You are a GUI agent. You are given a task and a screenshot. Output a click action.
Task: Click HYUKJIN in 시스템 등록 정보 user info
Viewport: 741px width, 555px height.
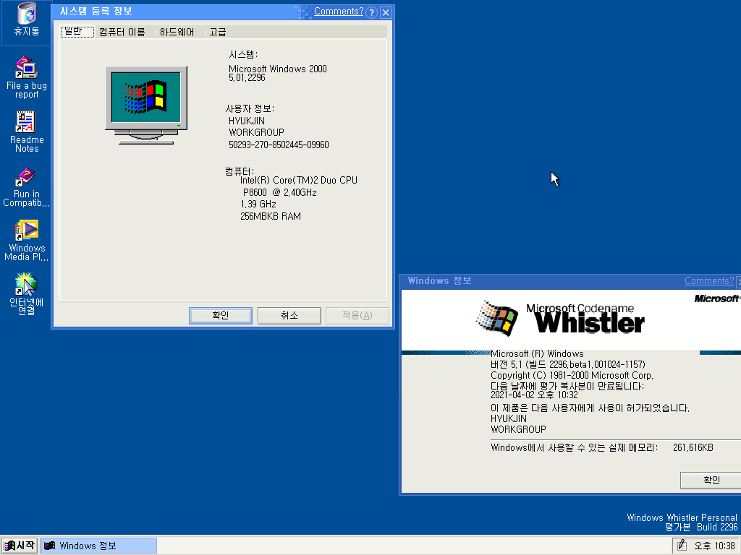[247, 121]
